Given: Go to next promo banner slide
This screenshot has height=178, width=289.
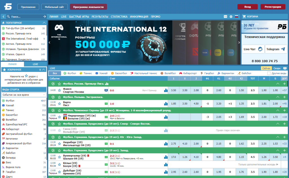Looking at the screenshot, I should (x=239, y=43).
